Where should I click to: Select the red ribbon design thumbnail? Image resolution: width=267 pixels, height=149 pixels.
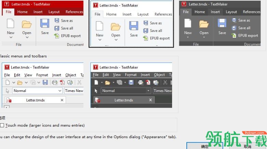point(43,23)
